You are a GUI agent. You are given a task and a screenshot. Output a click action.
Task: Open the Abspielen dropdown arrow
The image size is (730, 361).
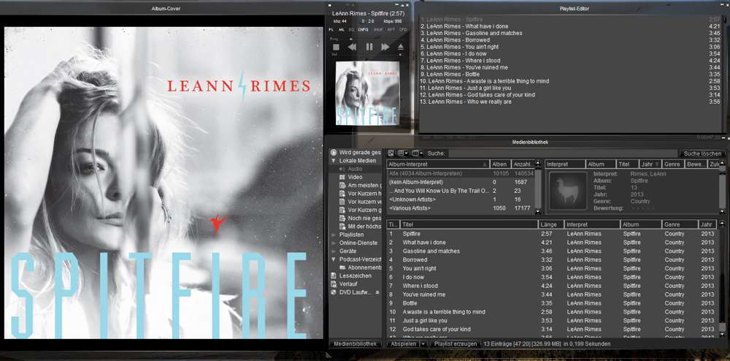pyautogui.click(x=423, y=343)
